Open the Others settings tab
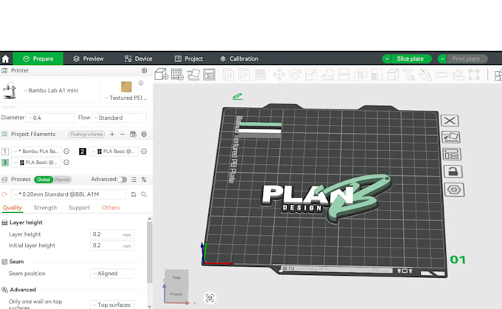The height and width of the screenshot is (309, 502). pos(111,208)
